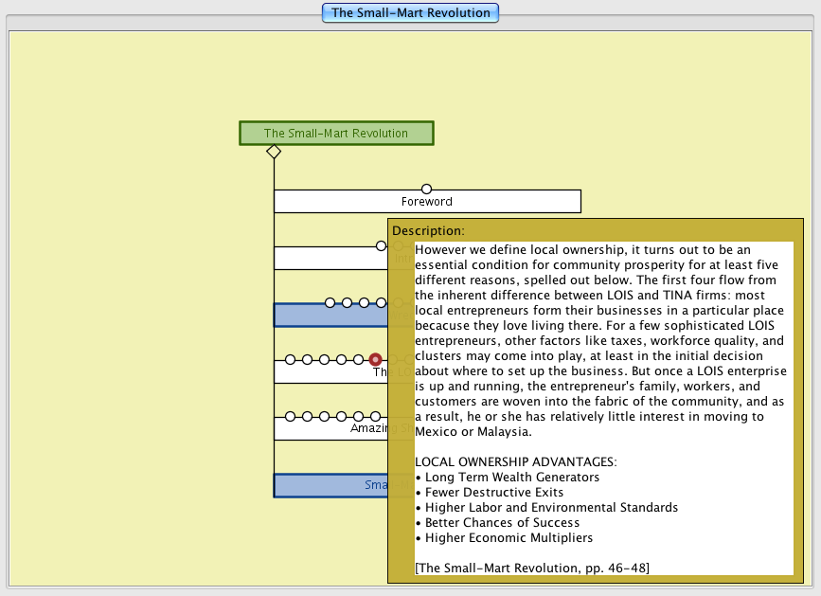Click the circle on the node below Foreword
The height and width of the screenshot is (596, 821).
point(381,245)
